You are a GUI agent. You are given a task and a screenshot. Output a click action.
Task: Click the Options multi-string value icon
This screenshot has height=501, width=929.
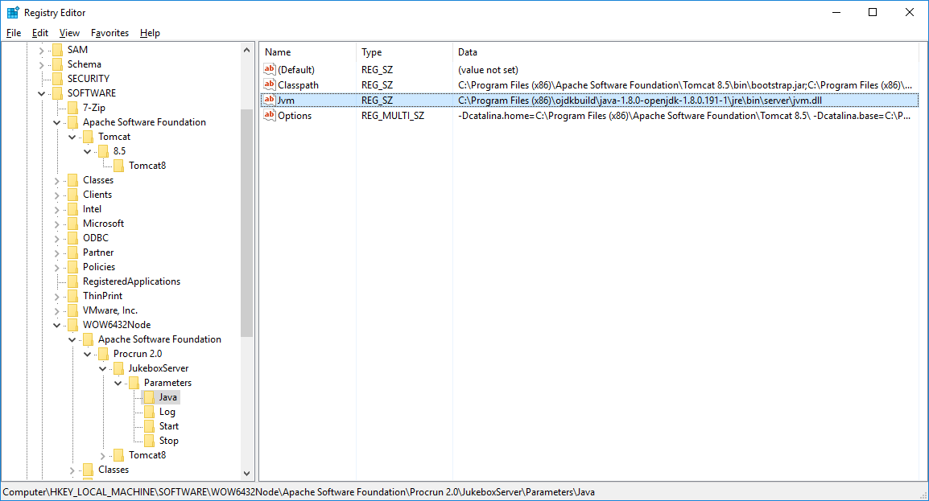click(x=270, y=116)
